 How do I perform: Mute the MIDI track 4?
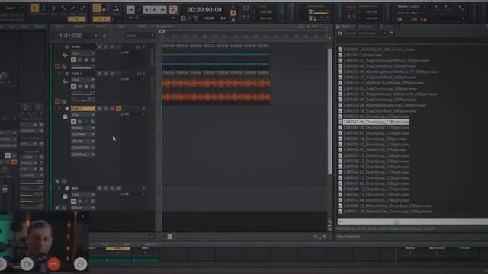[x=100, y=188]
